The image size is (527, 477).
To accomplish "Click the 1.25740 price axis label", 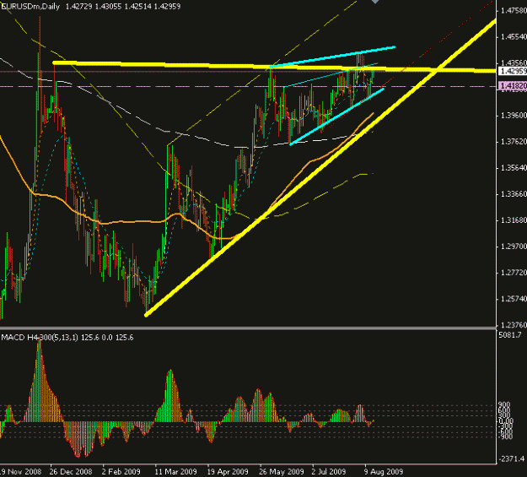I will click(x=514, y=299).
